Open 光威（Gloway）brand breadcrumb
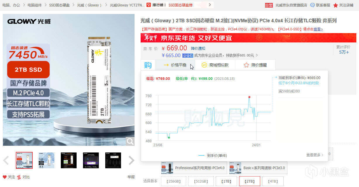 [x=90, y=5]
